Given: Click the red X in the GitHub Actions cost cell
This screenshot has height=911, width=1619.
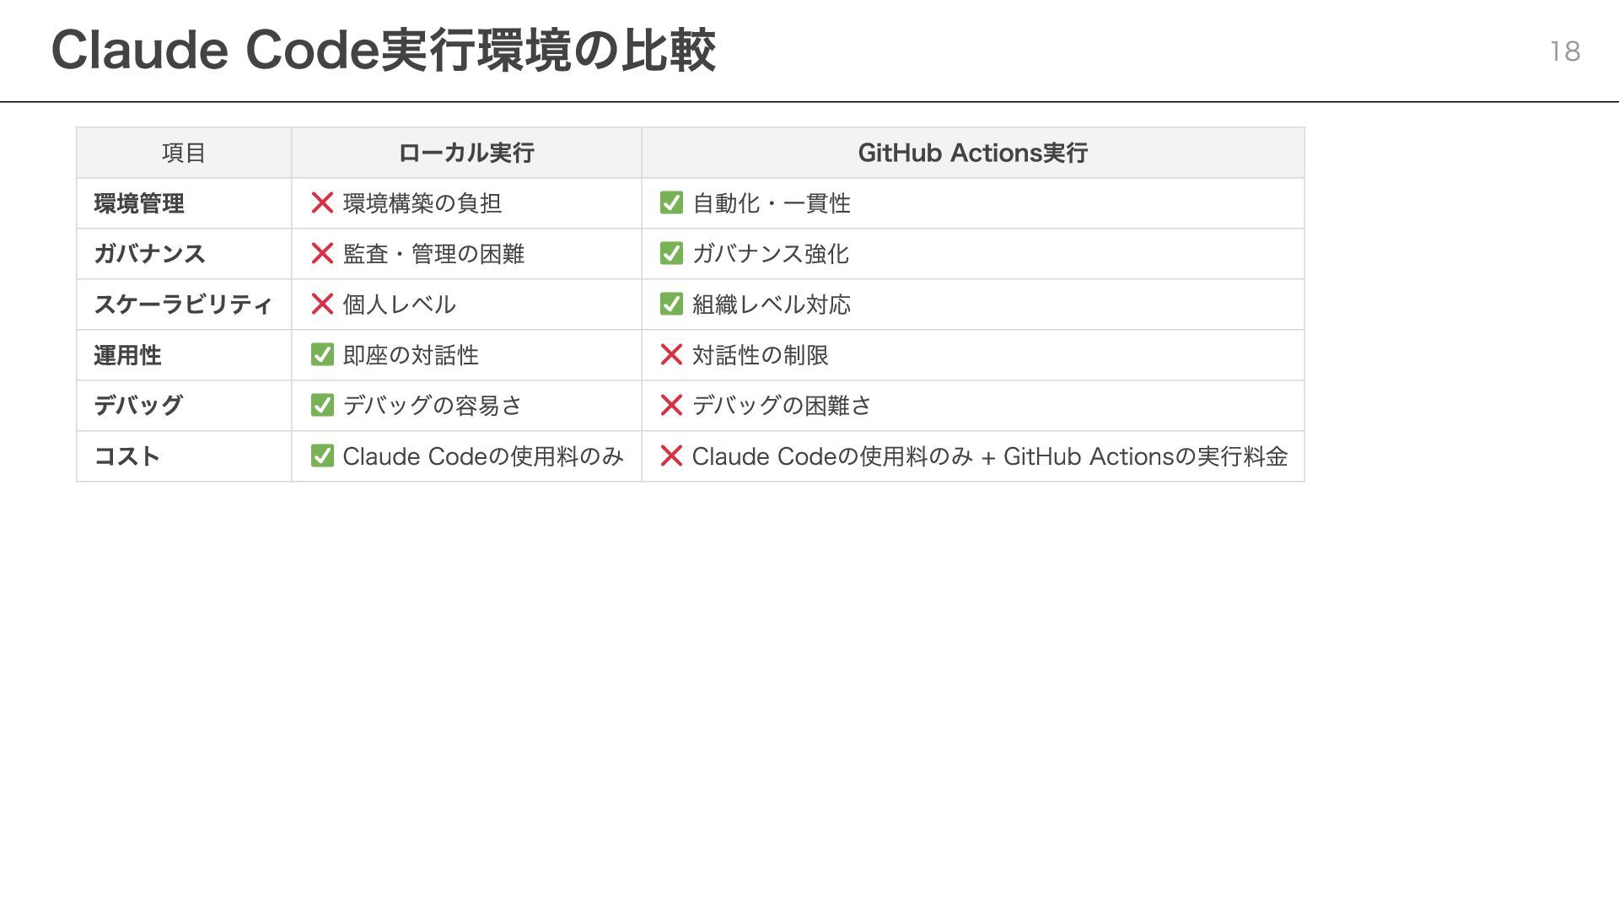Looking at the screenshot, I should (671, 456).
